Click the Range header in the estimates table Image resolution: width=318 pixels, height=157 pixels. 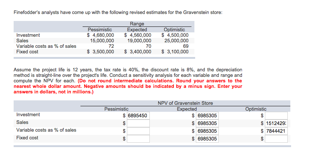pos(137,24)
